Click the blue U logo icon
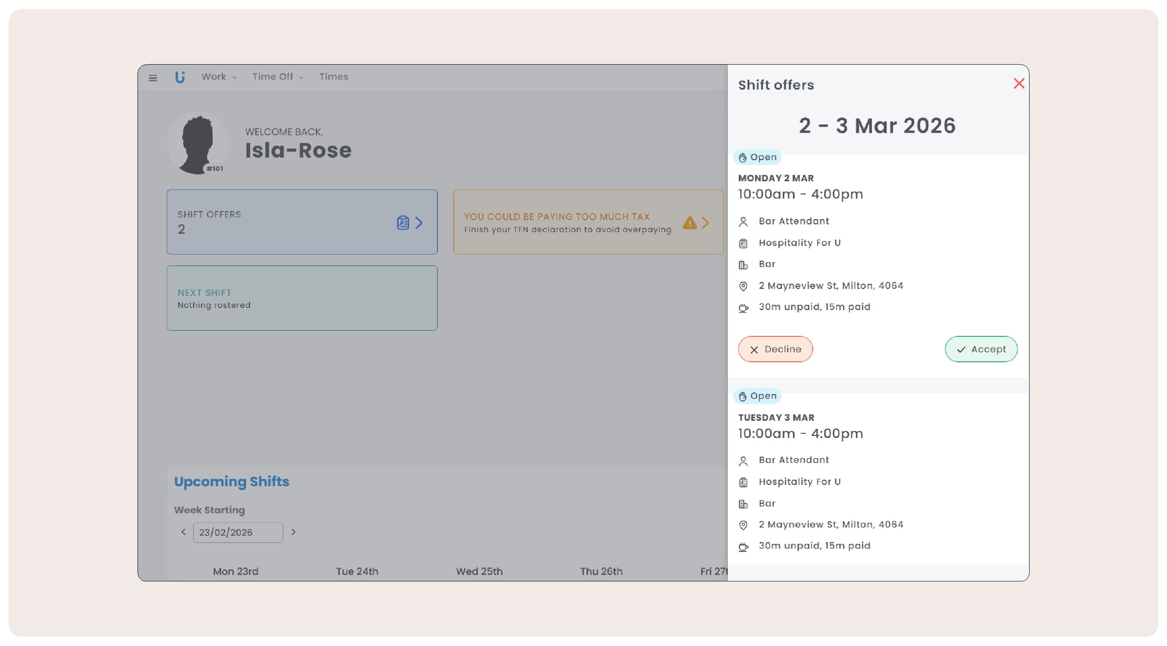The height and width of the screenshot is (646, 1167). pyautogui.click(x=180, y=77)
